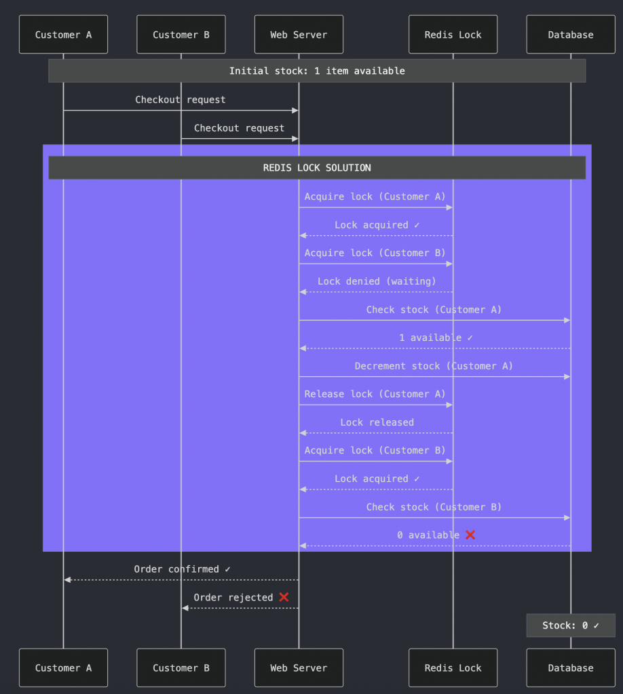Click the 'Decrement stock (Customer A)' message label

point(434,366)
